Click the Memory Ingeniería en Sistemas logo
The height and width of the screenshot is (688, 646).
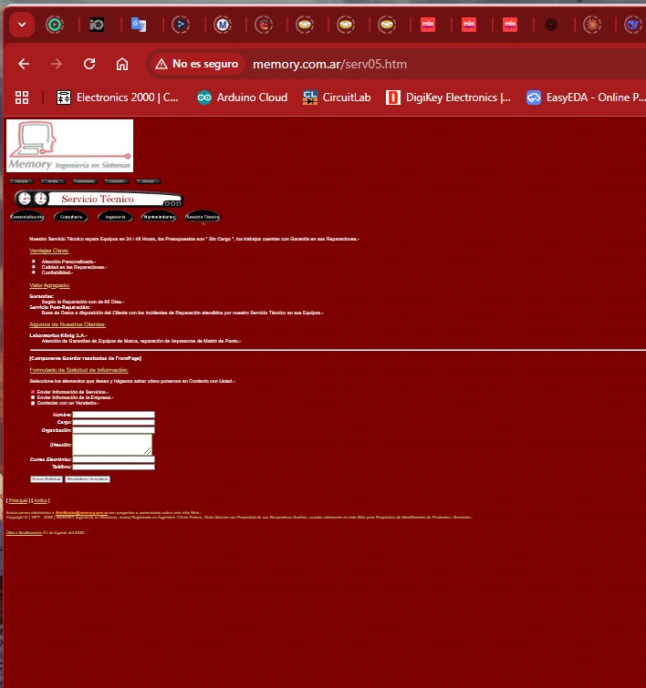[70, 146]
